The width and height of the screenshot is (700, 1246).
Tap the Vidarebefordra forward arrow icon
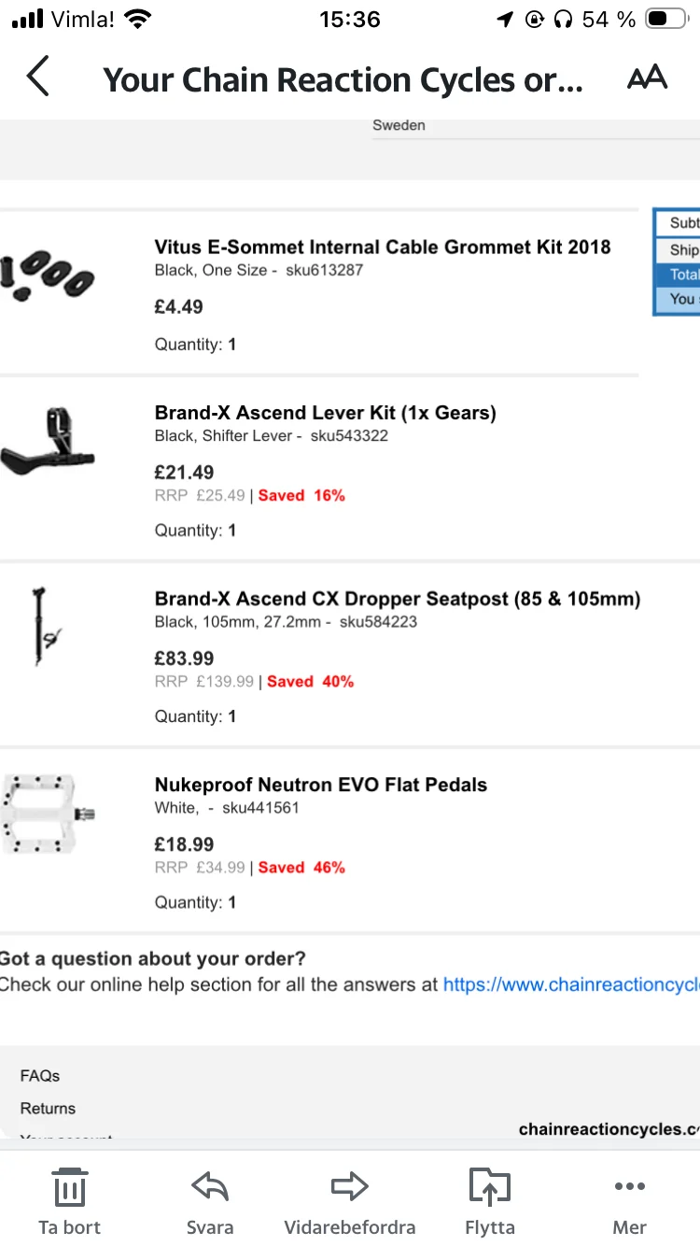(x=350, y=1187)
